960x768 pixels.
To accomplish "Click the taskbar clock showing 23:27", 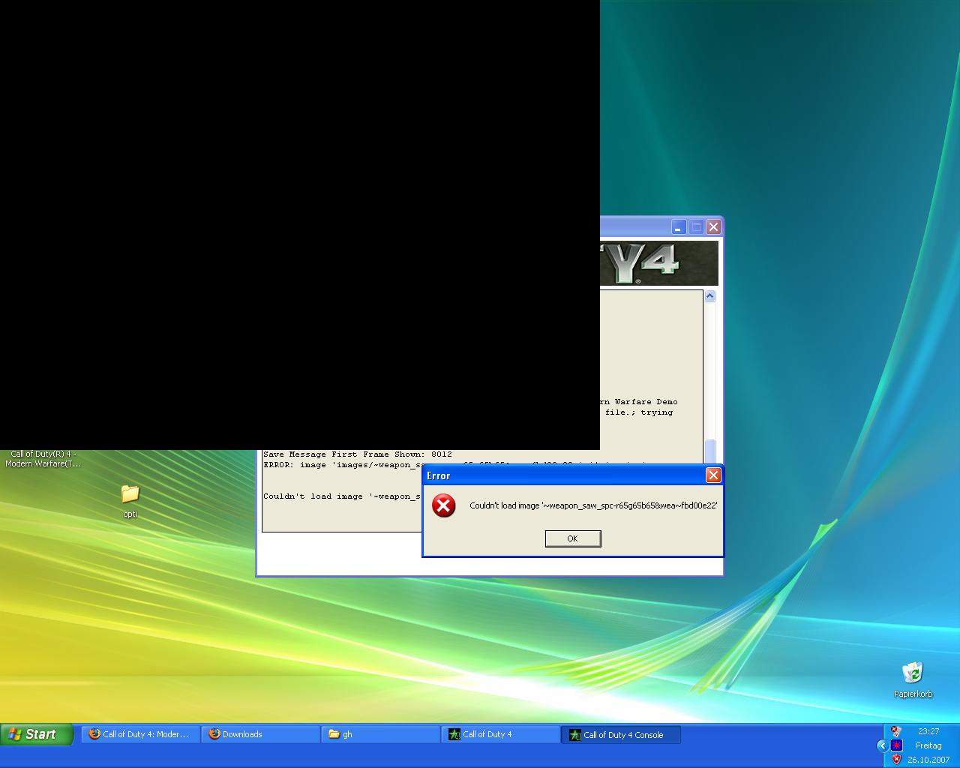I will (x=928, y=731).
